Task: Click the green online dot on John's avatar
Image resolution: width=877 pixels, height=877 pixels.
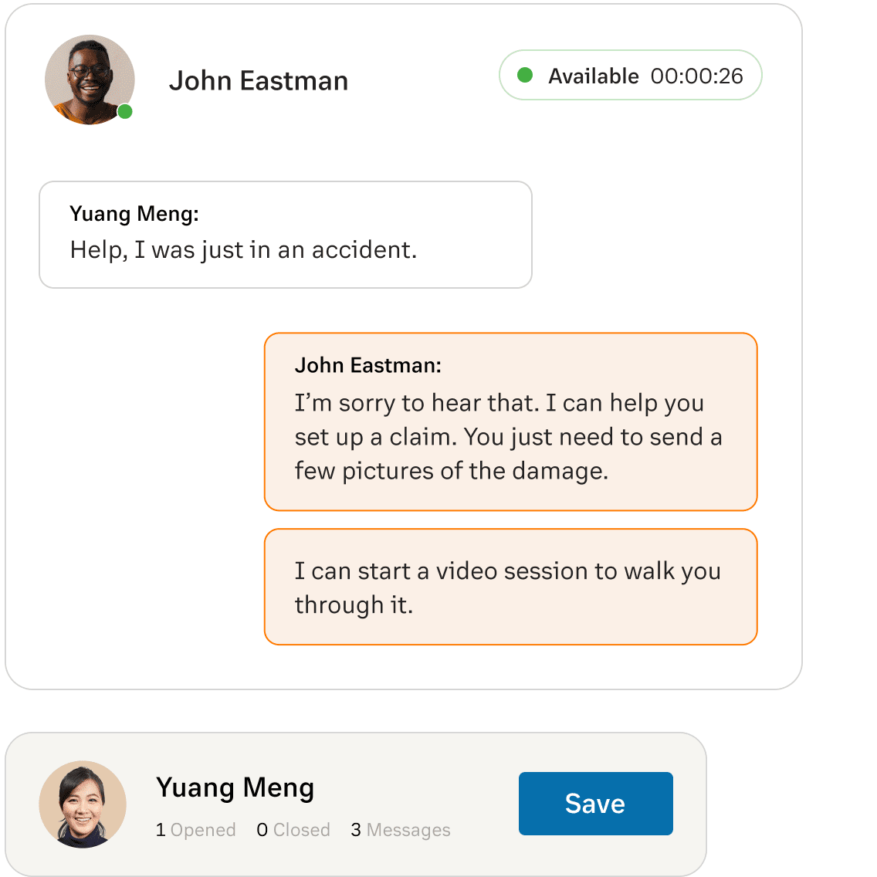Action: [125, 112]
